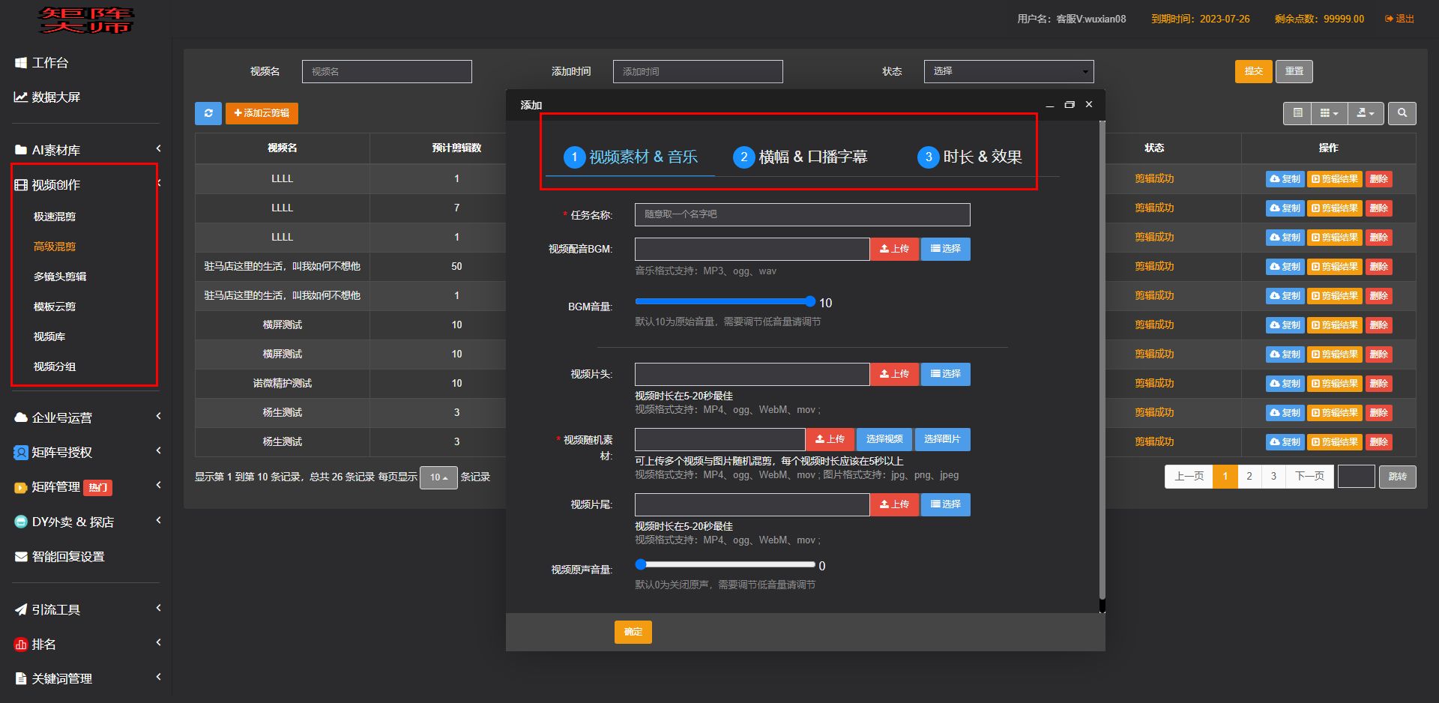
Task: Select 极速混剪 in the sidebar
Action: pyautogui.click(x=55, y=217)
